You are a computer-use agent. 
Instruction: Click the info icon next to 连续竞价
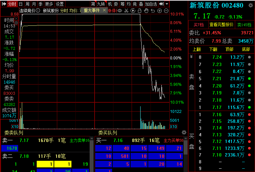coord(38,11)
